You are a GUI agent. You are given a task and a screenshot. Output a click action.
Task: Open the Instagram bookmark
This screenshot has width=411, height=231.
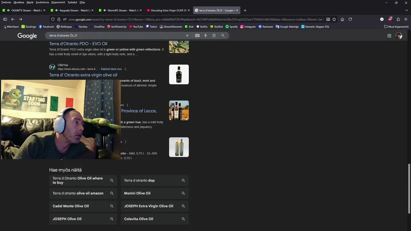pos(248,27)
